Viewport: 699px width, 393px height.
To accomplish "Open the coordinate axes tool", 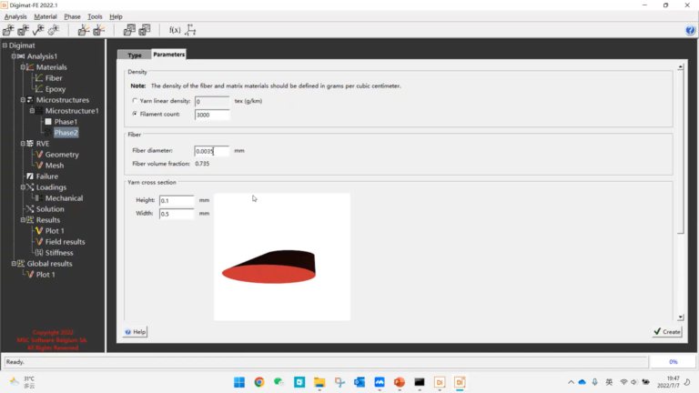I will pos(190,30).
